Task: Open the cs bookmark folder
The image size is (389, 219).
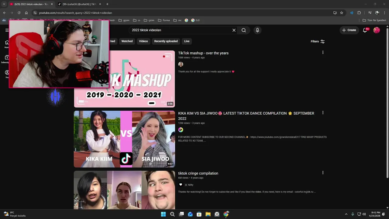Action: (x=136, y=20)
